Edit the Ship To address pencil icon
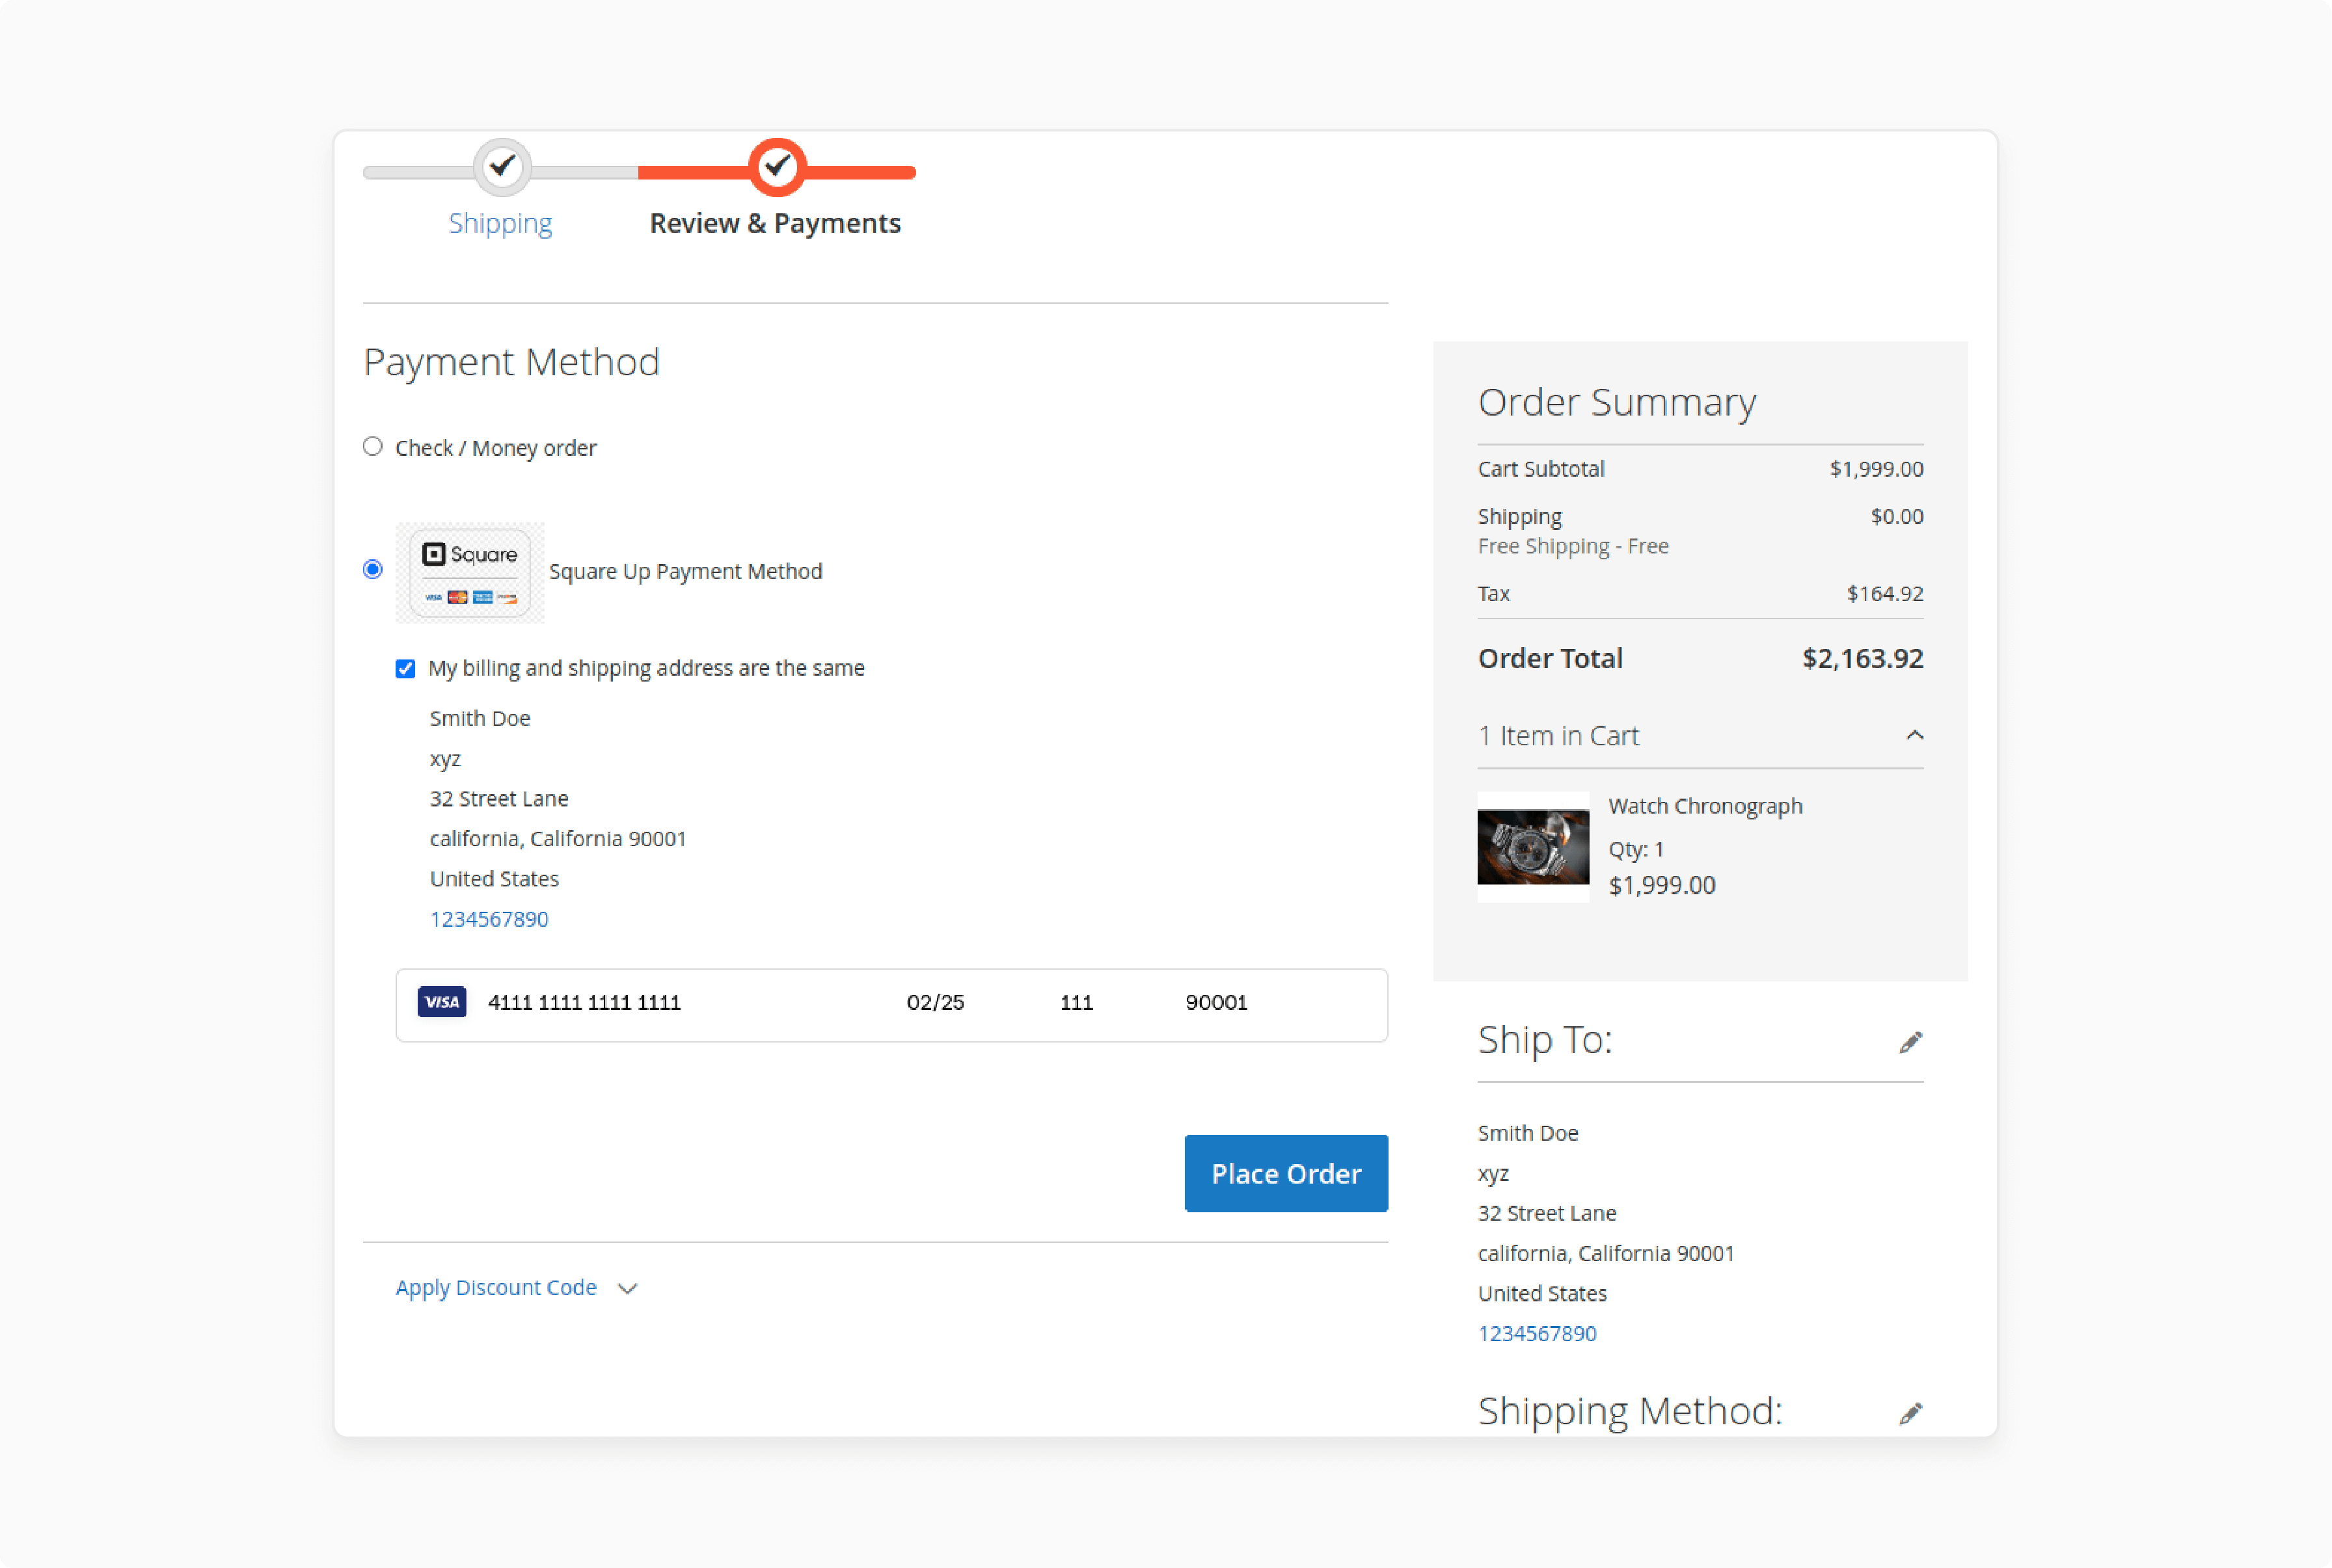Screen dimensions: 2332x1568 coord(1911,1043)
